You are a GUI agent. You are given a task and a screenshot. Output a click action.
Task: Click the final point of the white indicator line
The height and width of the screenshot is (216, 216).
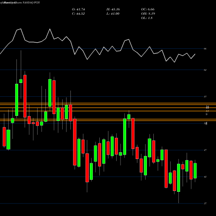pos(195,54)
